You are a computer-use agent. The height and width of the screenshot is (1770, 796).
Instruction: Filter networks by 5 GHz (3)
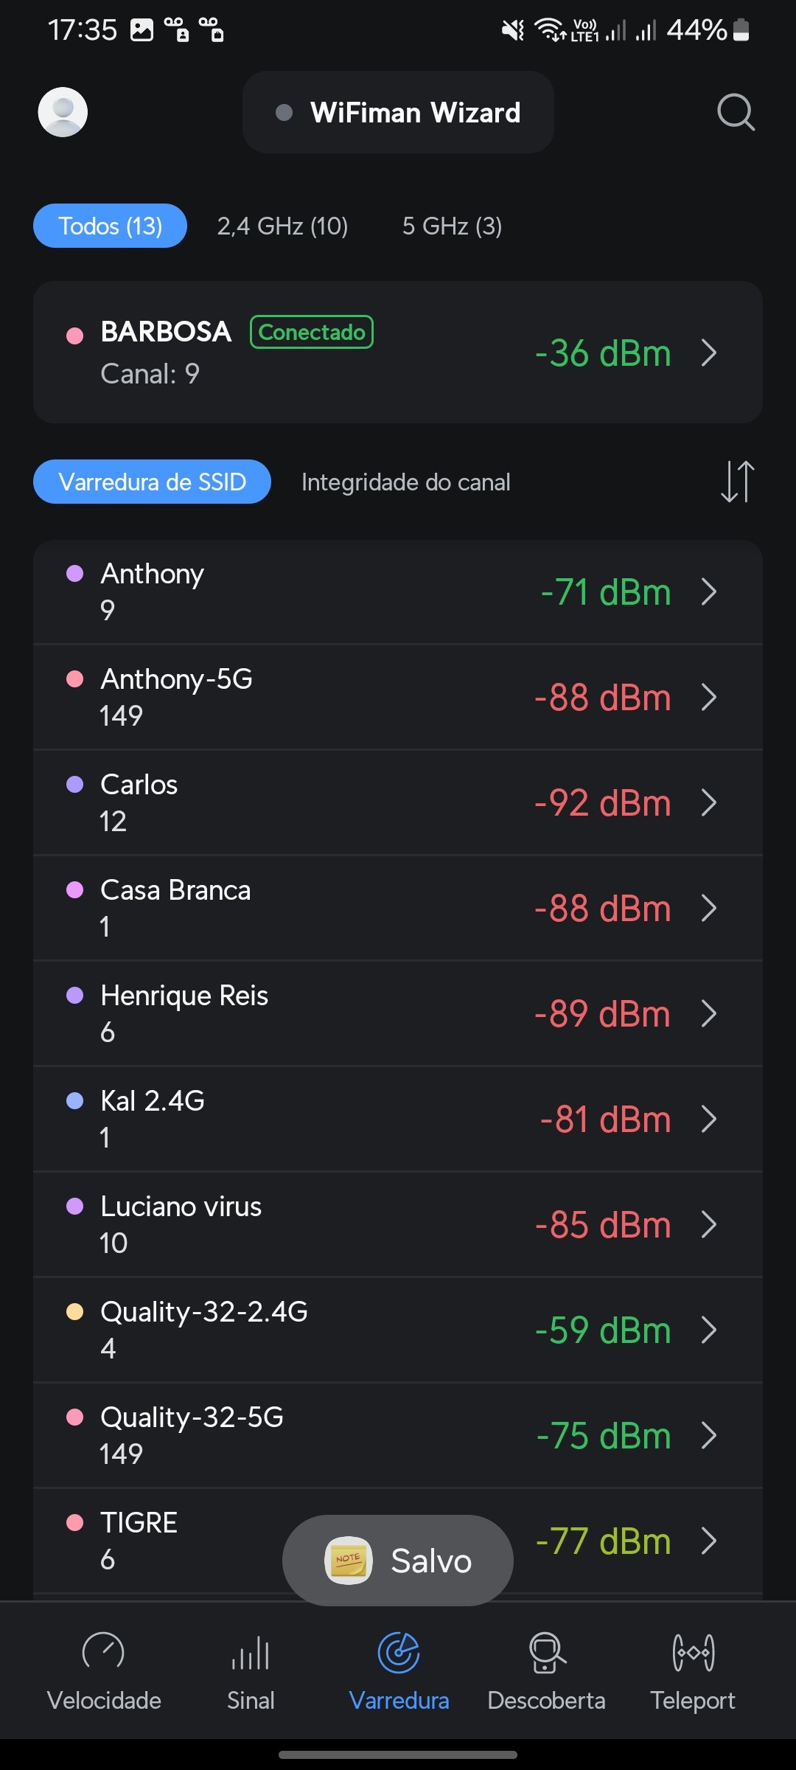(452, 226)
